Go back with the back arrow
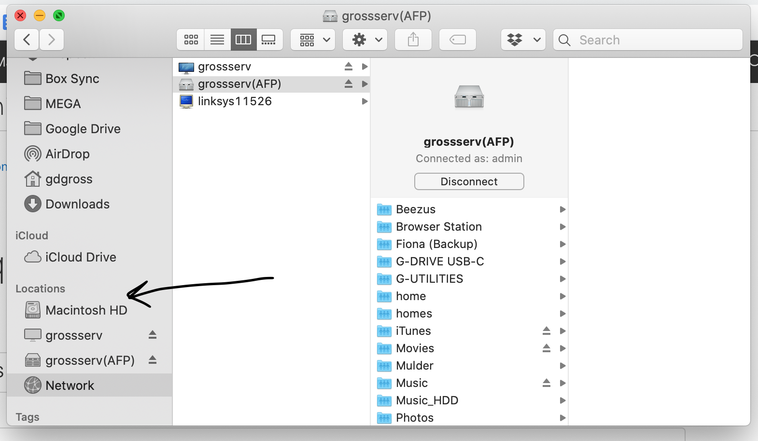758x441 pixels. tap(27, 40)
